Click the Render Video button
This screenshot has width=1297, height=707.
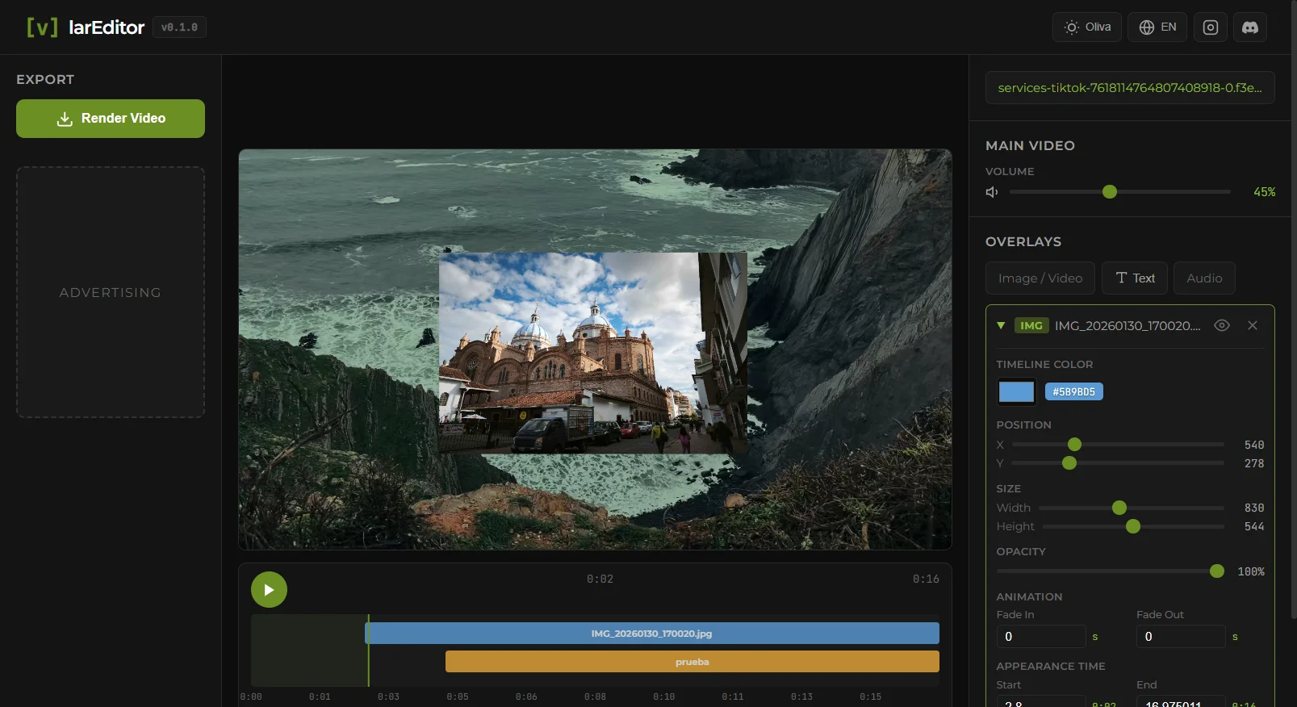[111, 119]
